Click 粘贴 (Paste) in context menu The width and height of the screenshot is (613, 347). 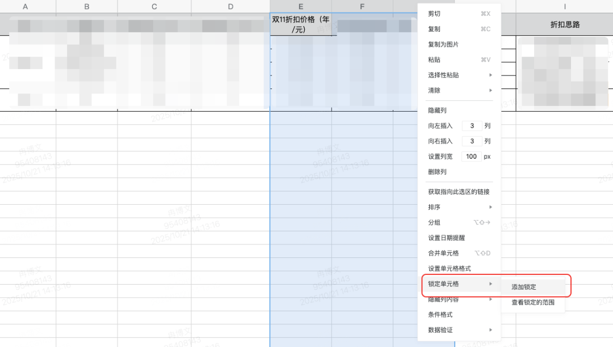[434, 60]
